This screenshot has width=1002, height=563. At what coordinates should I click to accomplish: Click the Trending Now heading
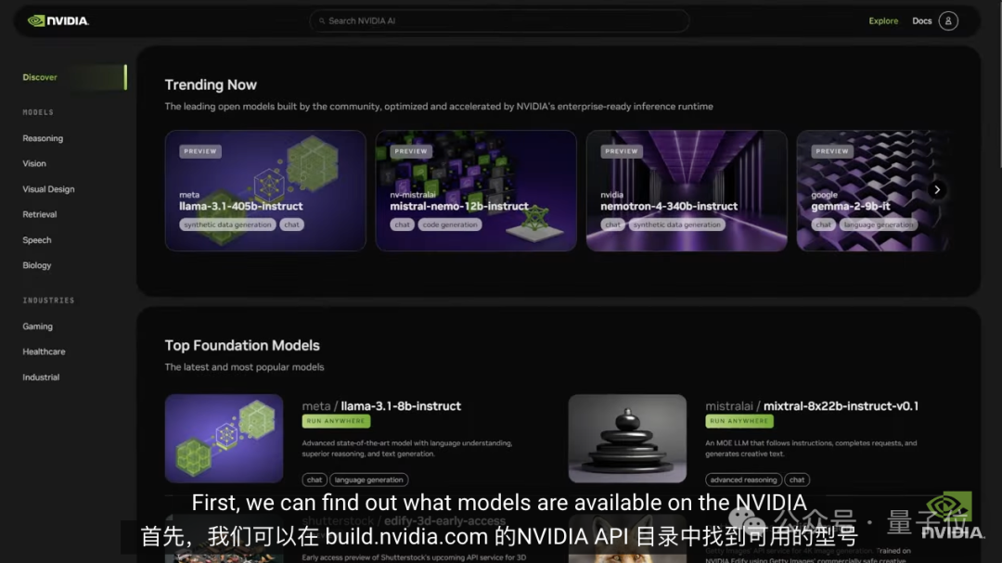tap(211, 85)
